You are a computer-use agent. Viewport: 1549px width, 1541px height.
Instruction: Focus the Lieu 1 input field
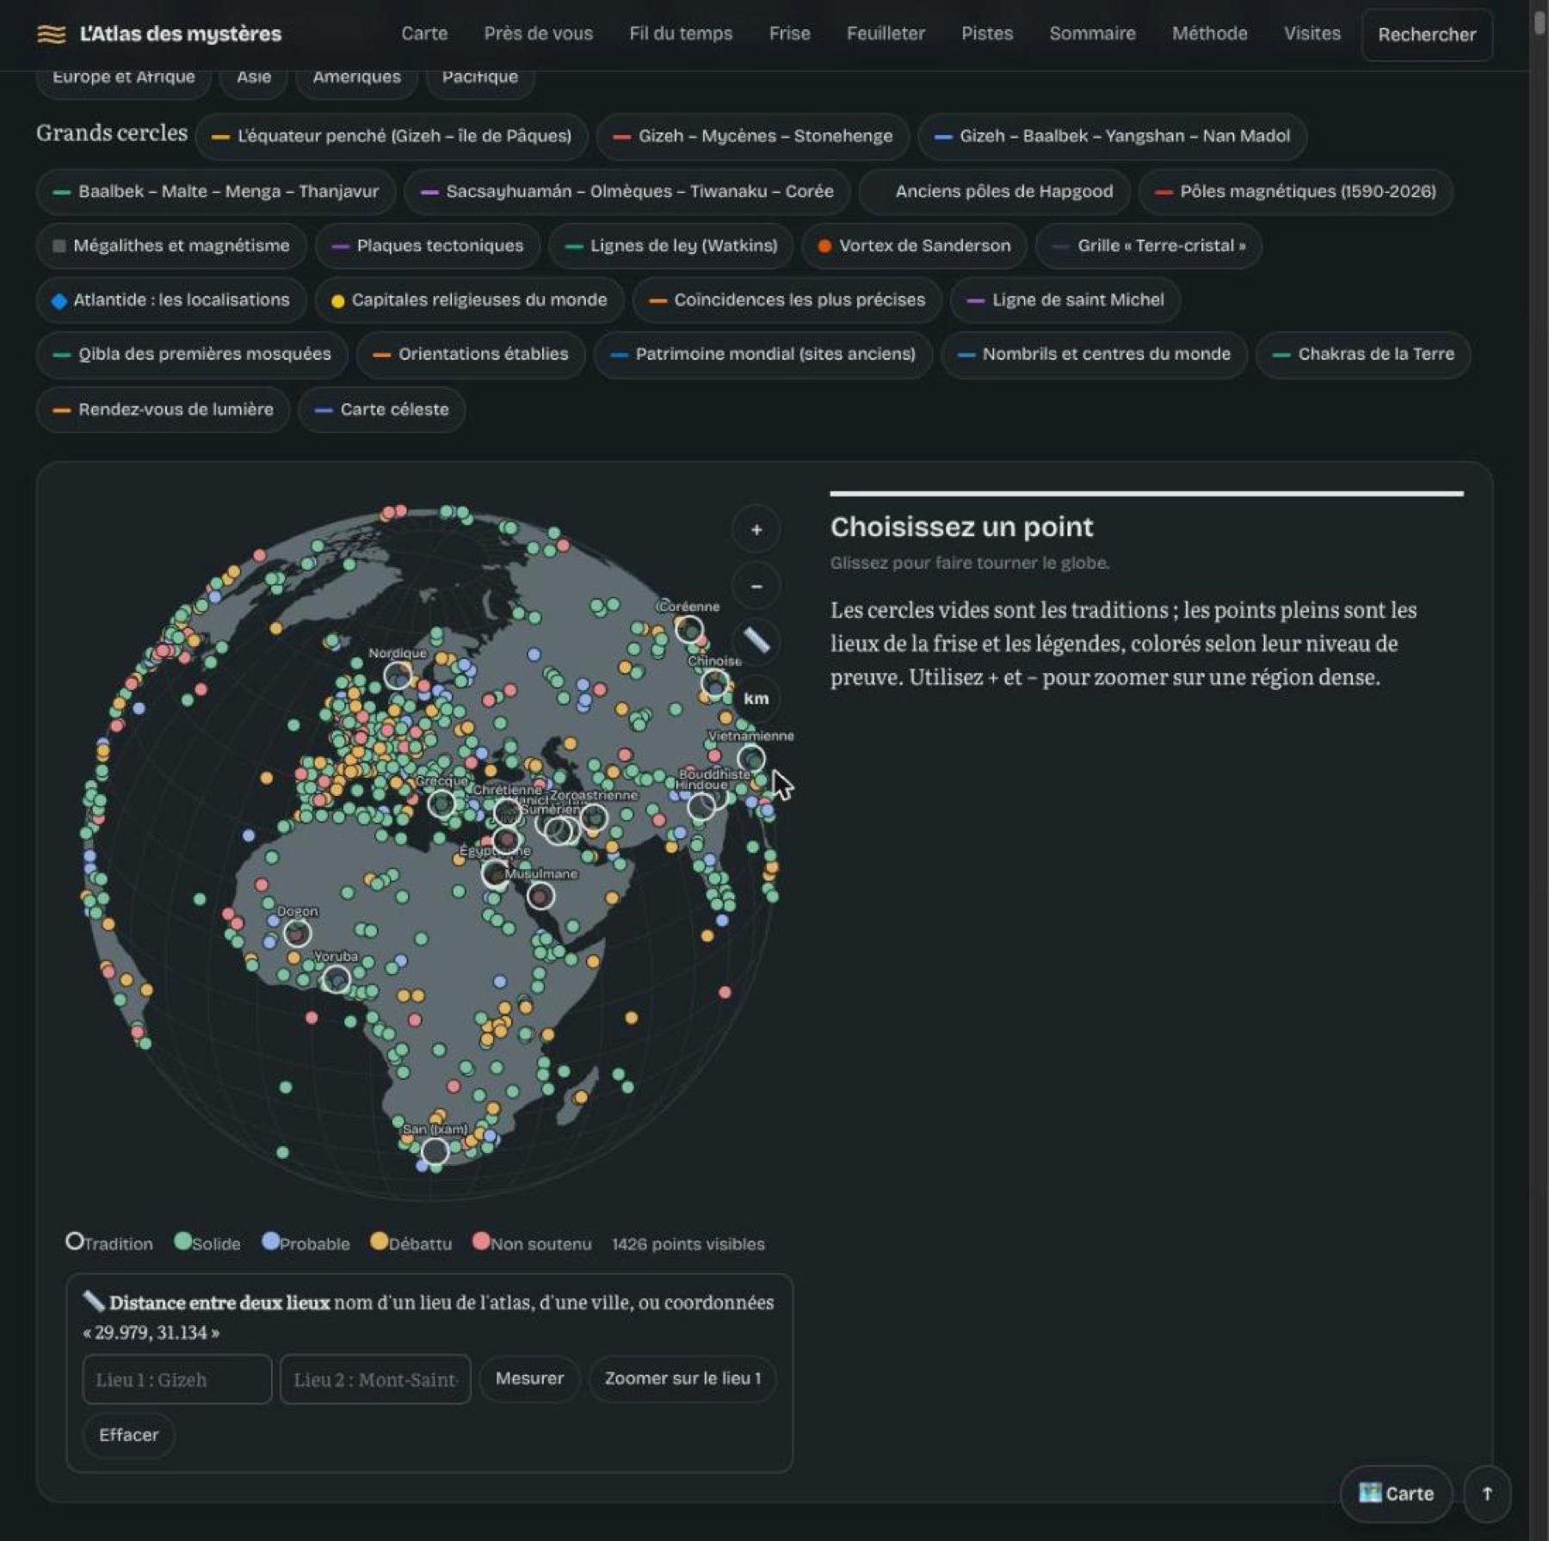(177, 1379)
